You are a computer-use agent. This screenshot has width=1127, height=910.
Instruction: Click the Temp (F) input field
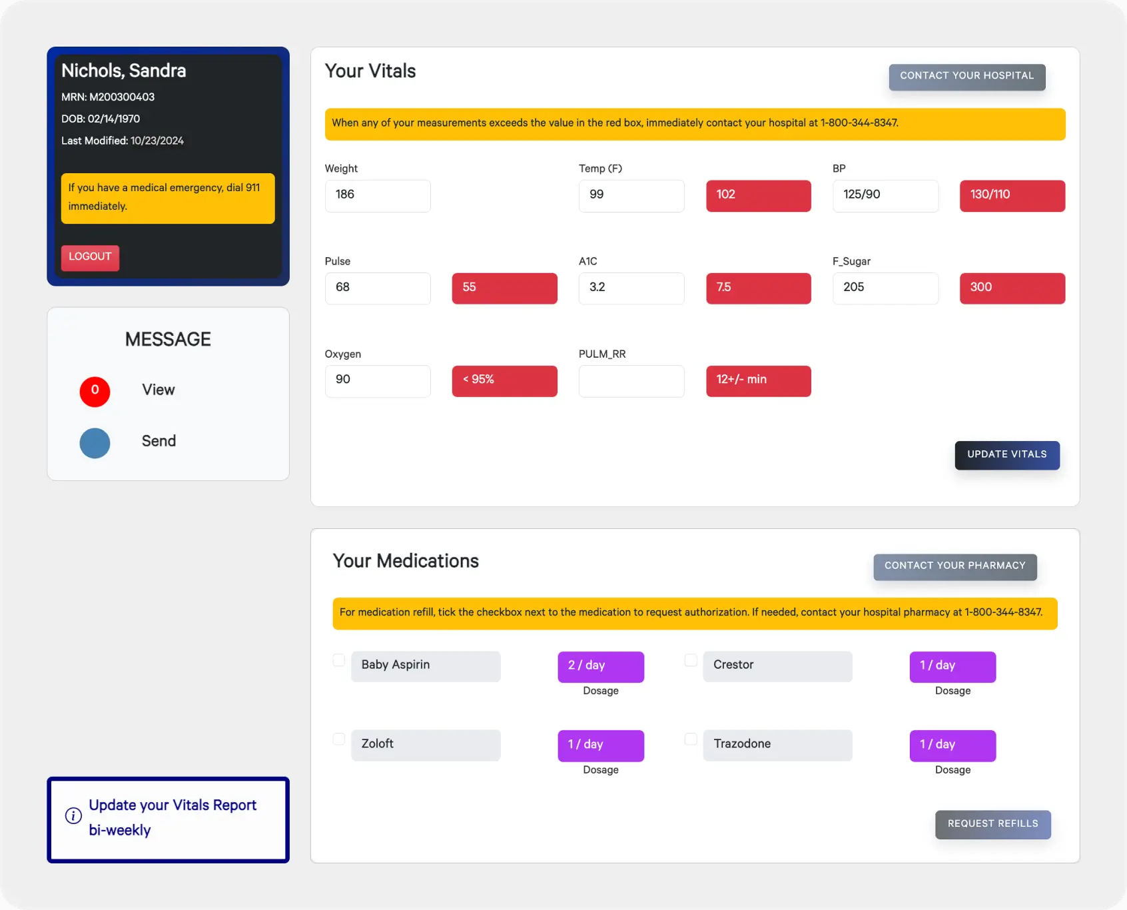[631, 196]
